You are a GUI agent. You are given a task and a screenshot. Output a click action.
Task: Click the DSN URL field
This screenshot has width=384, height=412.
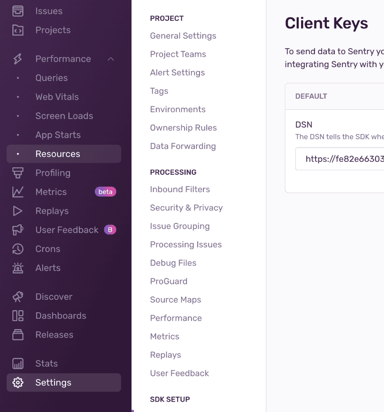342,159
